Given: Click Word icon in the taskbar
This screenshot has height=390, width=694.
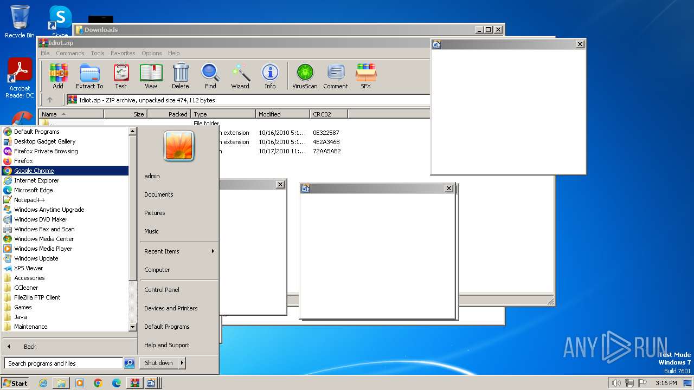Looking at the screenshot, I should pos(151,383).
